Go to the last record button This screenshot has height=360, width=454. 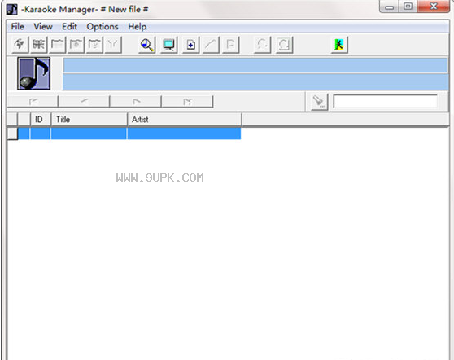(187, 102)
